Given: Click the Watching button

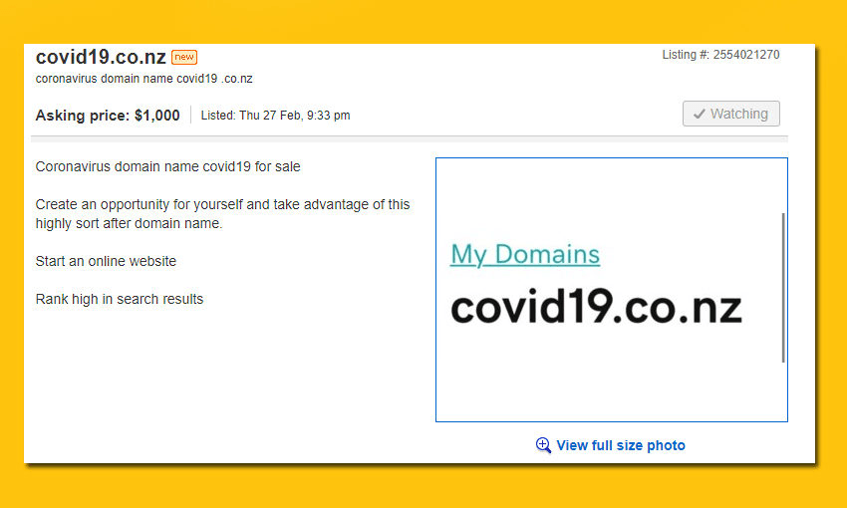Looking at the screenshot, I should (730, 114).
